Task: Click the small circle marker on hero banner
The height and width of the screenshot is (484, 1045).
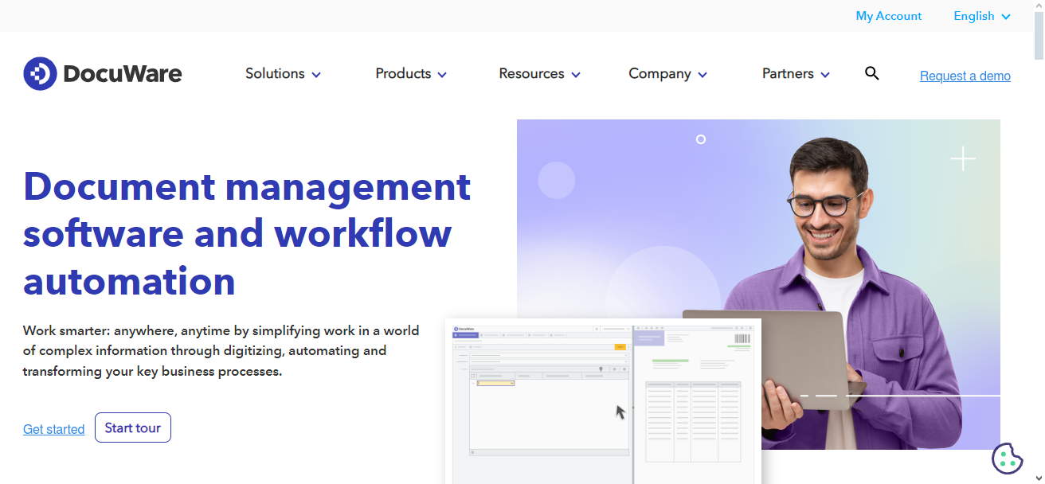Action: coord(701,139)
